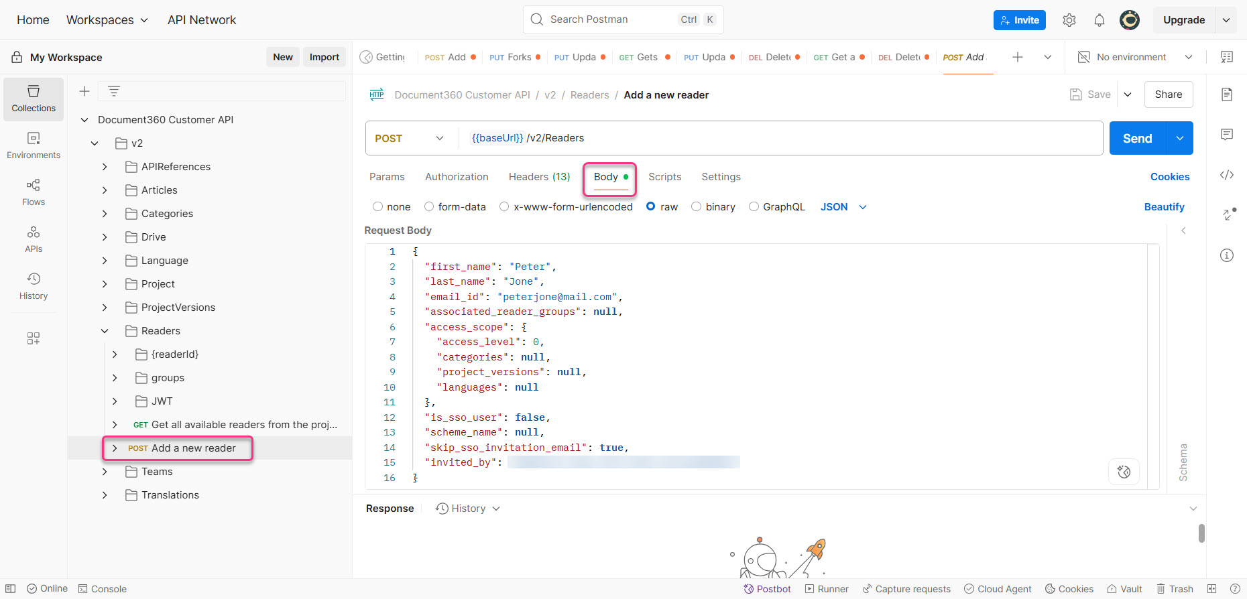This screenshot has height=599, width=1247.
Task: Expand the Translations folder
Action: [105, 495]
